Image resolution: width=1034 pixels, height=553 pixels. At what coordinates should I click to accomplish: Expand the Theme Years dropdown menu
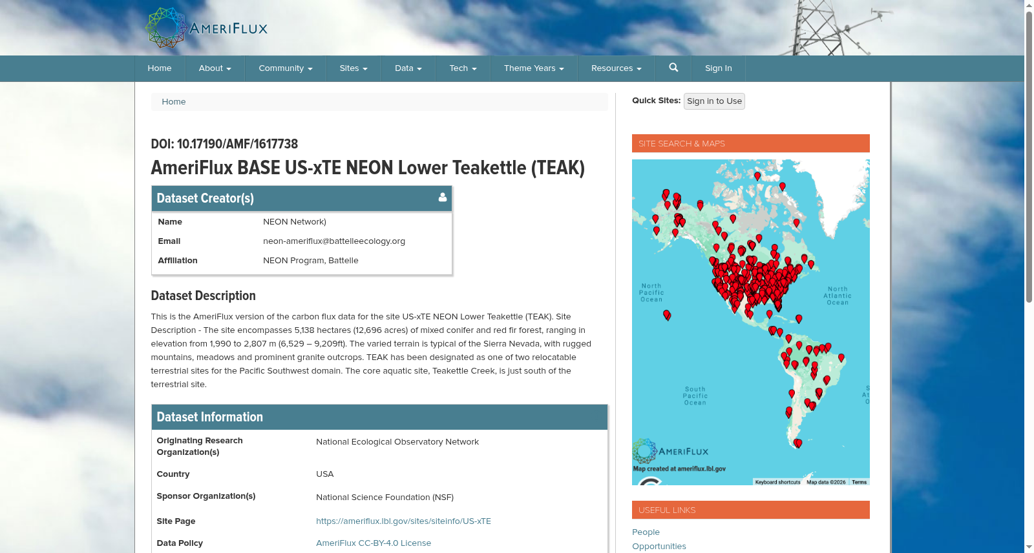click(x=534, y=68)
